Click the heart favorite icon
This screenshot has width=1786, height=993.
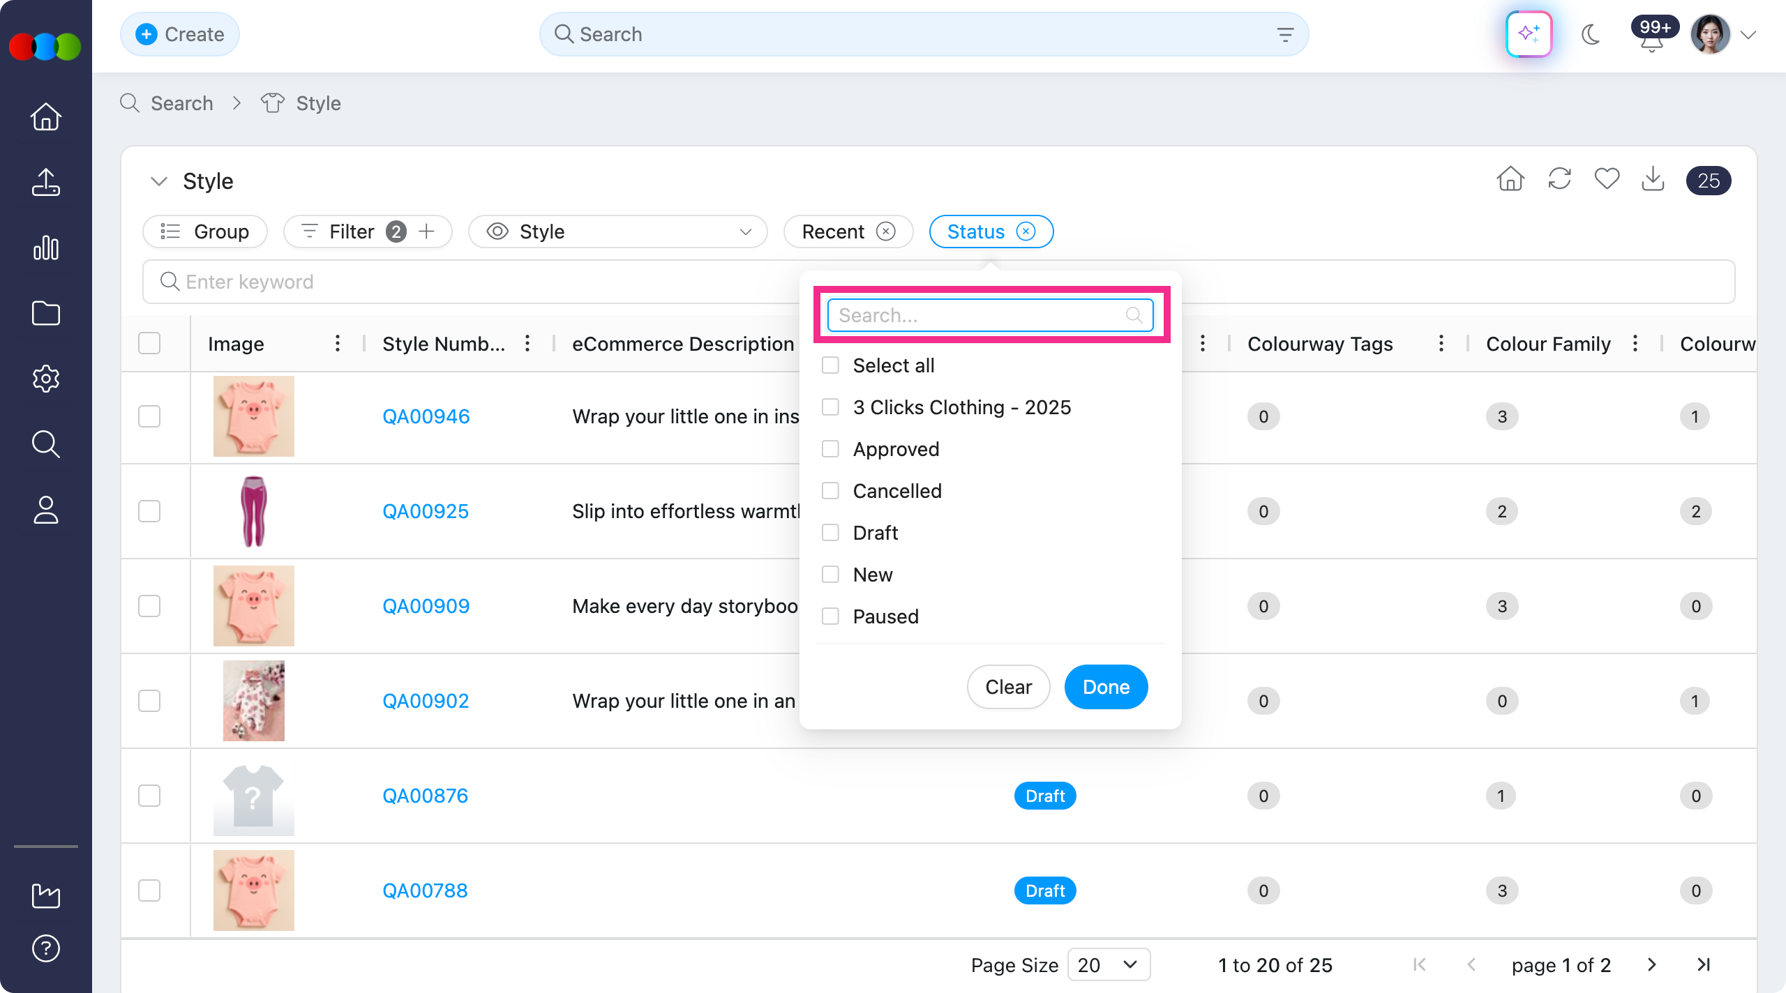1607,179
